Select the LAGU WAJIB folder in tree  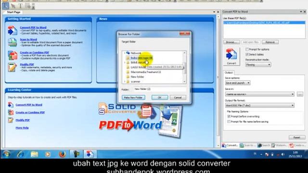pyautogui.click(x=138, y=67)
